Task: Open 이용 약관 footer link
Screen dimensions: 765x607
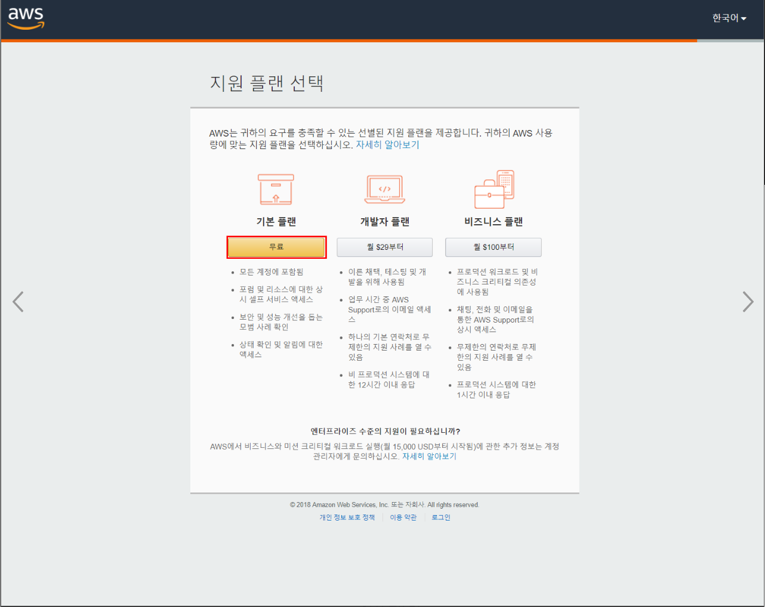Action: (403, 518)
